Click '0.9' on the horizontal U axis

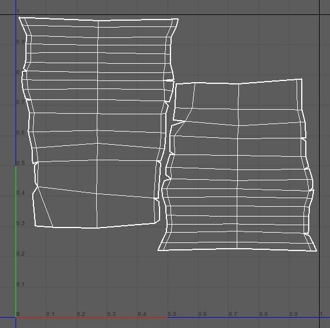[293, 314]
